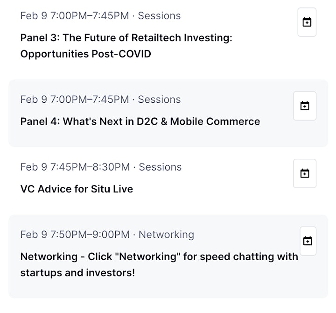Select the Feb 9 7:45PM–8:30PM time text
The width and height of the screenshot is (336, 313).
75,167
